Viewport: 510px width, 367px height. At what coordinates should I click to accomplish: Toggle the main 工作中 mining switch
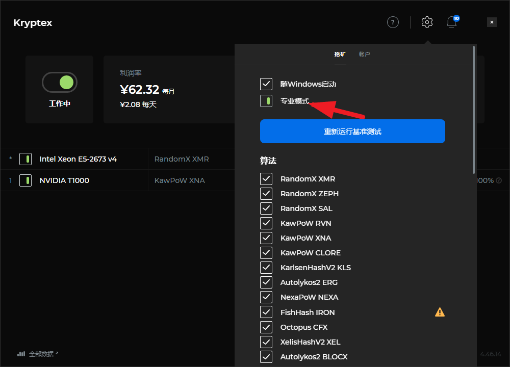(60, 82)
